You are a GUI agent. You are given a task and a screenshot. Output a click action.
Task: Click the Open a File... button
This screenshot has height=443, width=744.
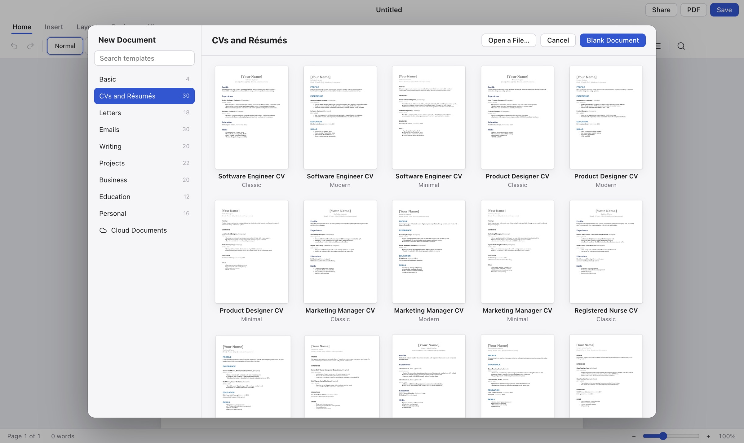click(509, 40)
